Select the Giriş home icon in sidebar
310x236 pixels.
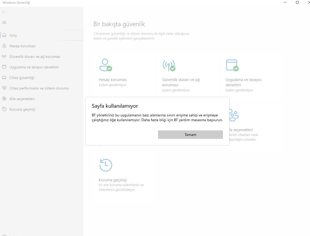tap(4, 35)
